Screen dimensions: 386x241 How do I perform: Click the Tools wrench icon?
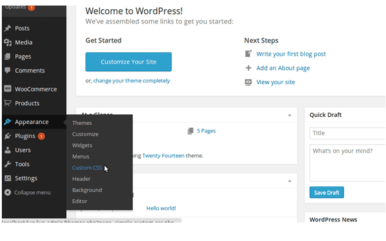click(x=7, y=164)
